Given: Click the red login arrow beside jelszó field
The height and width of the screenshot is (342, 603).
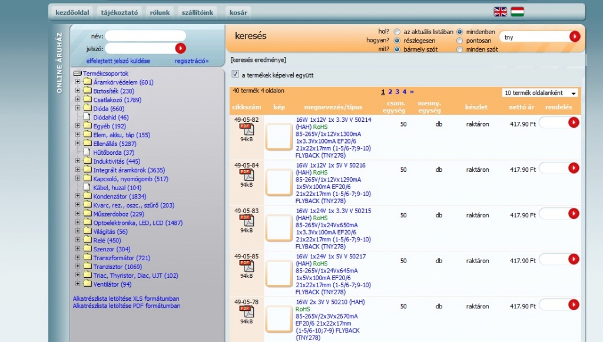Looking at the screenshot, I should [x=180, y=48].
